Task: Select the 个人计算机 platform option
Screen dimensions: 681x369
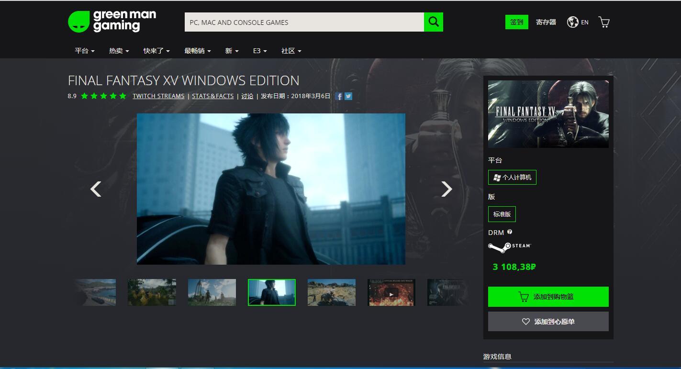Action: (512, 177)
